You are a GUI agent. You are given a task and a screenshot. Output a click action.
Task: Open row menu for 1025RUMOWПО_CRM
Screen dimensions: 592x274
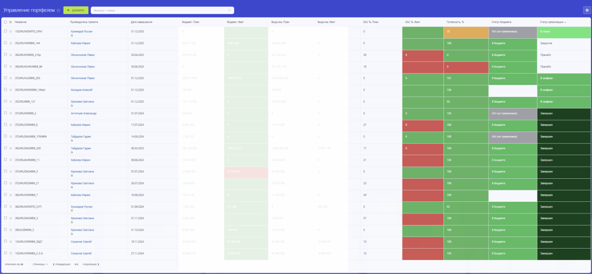pyautogui.click(x=10, y=31)
